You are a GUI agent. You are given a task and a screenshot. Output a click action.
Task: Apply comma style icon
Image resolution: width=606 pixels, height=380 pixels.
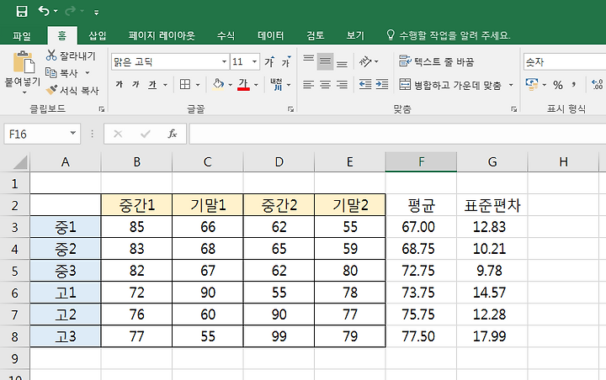(x=574, y=85)
